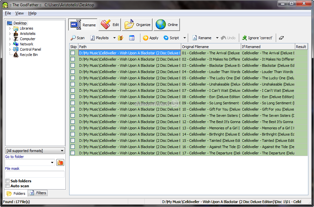Open the dropdown arrow next to small Rename
The height and width of the screenshot is (207, 314).
pyautogui.click(x=217, y=38)
